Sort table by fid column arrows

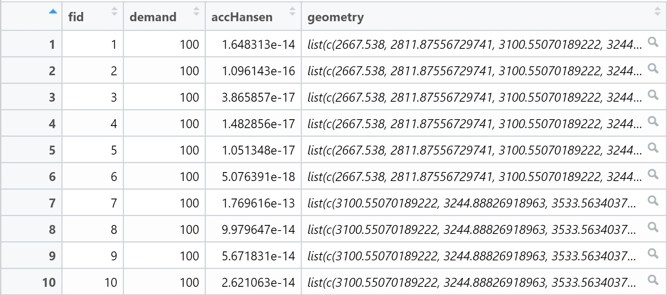point(114,12)
